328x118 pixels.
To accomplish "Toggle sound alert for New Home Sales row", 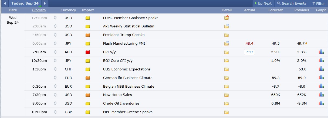I will pos(55,95).
